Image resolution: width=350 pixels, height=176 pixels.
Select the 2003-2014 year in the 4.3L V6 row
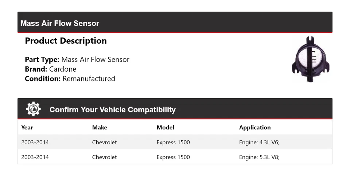[x=35, y=142]
